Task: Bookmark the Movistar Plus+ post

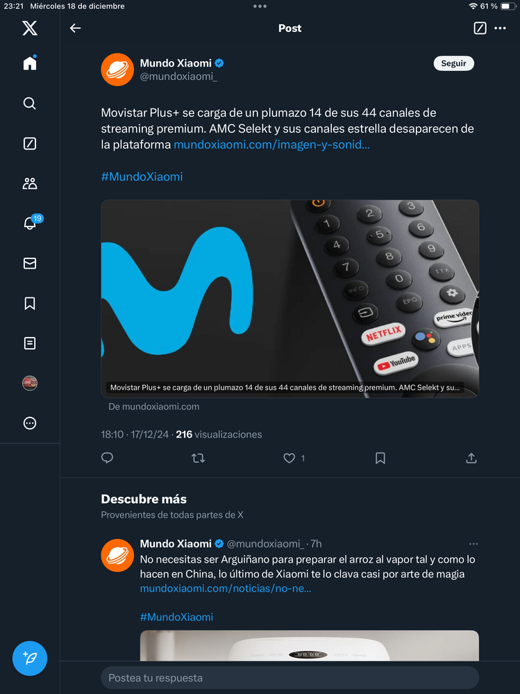Action: pyautogui.click(x=380, y=458)
